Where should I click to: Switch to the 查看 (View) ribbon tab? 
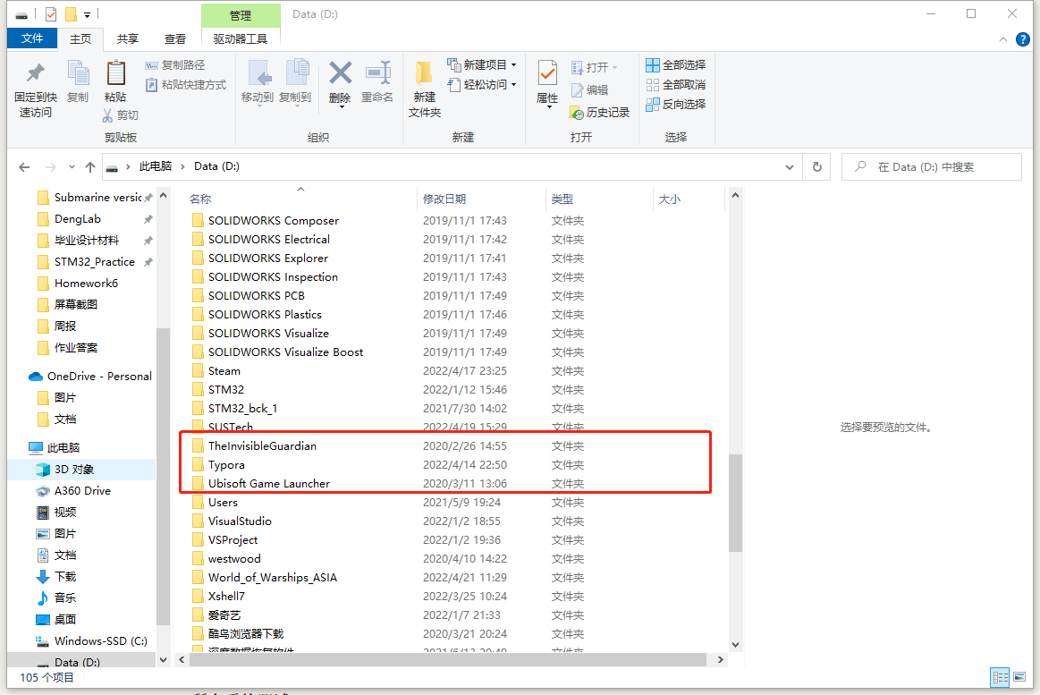174,38
